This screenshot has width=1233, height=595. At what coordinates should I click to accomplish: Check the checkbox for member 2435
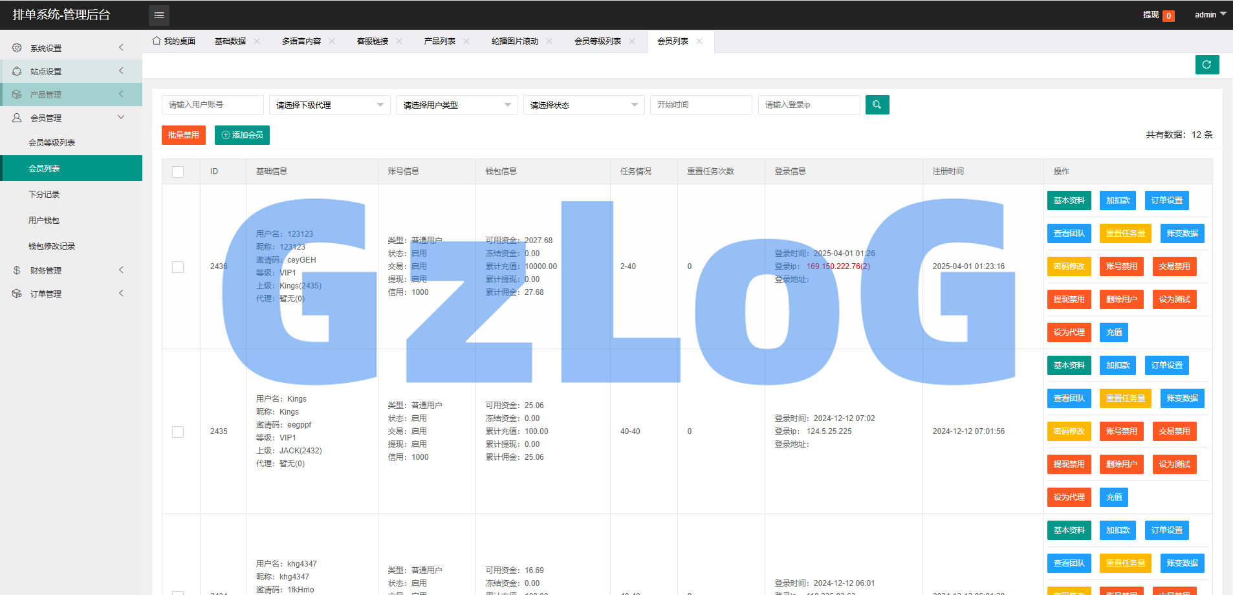(x=178, y=431)
